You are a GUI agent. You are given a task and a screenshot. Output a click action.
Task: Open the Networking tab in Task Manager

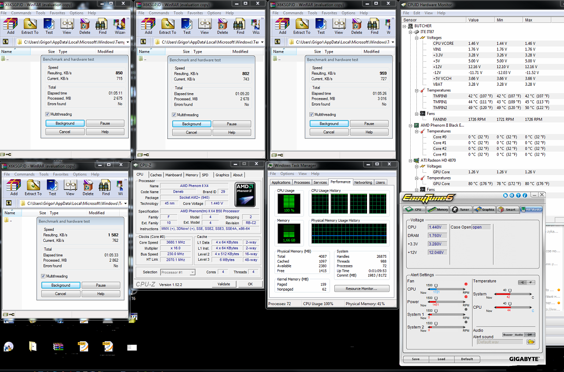[363, 182]
